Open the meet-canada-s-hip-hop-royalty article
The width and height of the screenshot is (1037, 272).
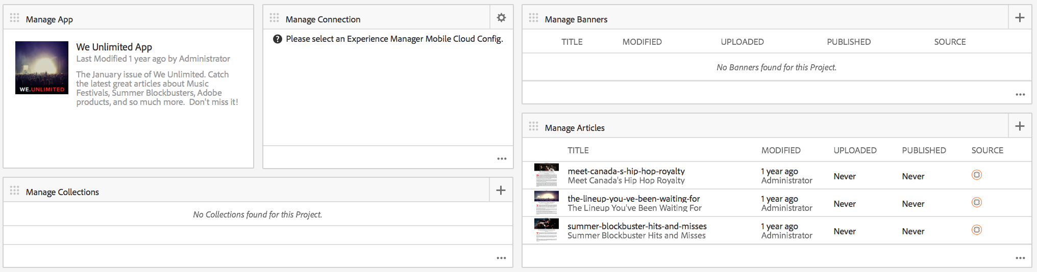tap(626, 171)
